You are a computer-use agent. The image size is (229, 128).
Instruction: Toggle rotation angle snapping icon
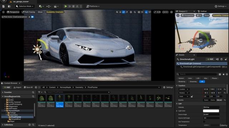pyautogui.click(x=146, y=12)
